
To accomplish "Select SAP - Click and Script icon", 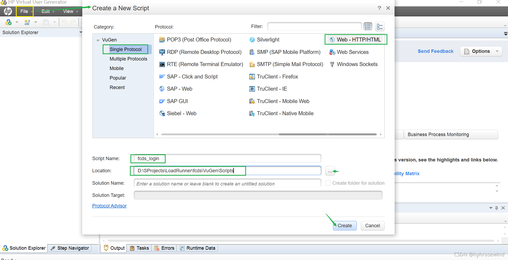I will coord(162,77).
